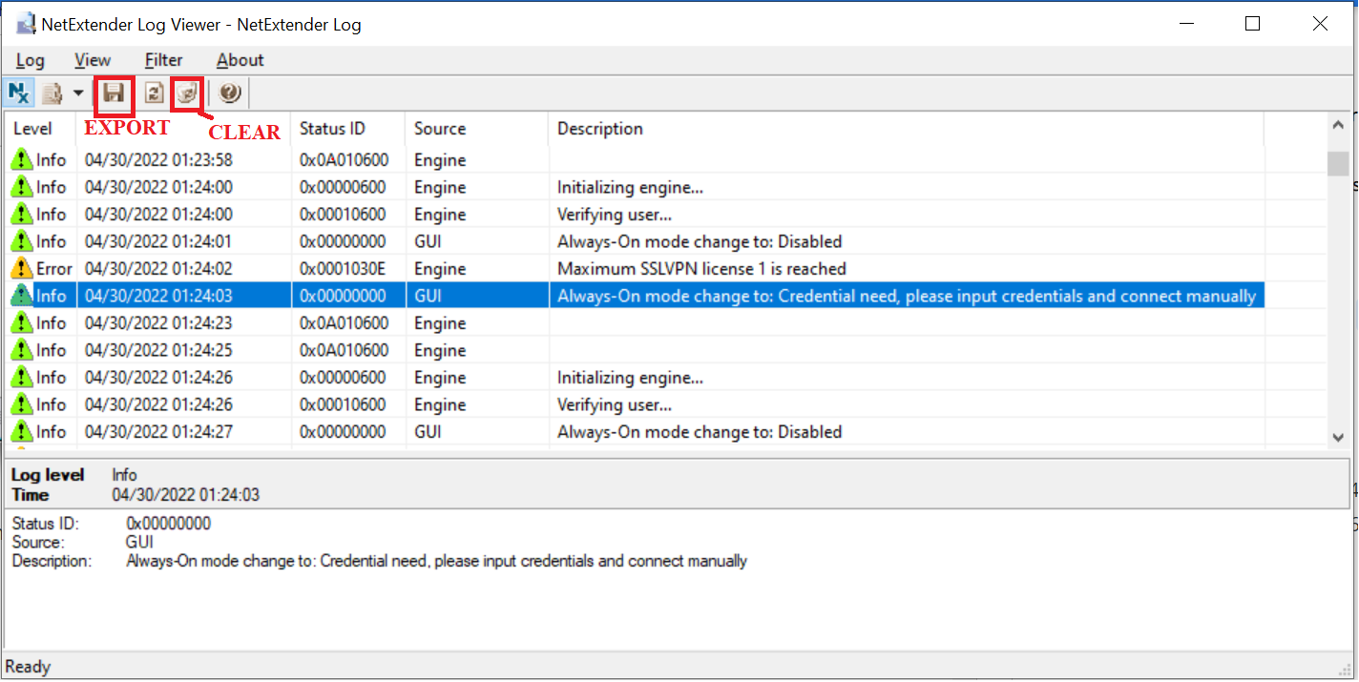The height and width of the screenshot is (682, 1359).
Task: Refresh the log using the refresh toolbar icon
Action: click(x=154, y=93)
